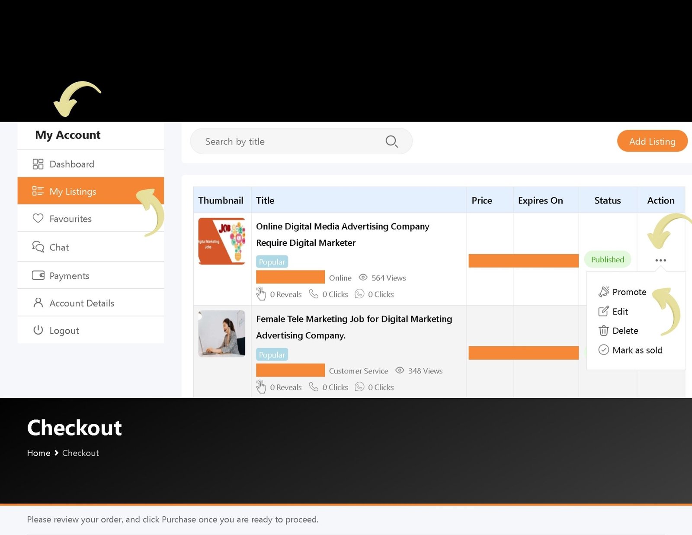Click the Popular tag on first listing

pos(272,262)
